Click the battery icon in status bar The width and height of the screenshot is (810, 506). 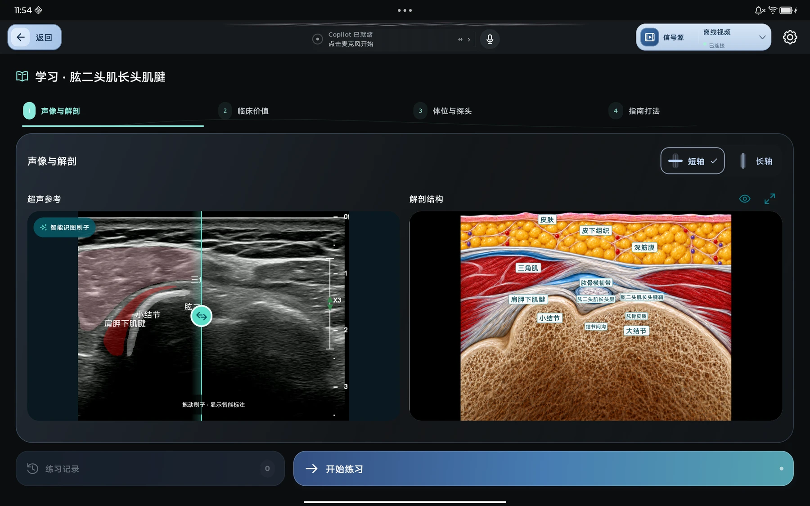click(786, 10)
